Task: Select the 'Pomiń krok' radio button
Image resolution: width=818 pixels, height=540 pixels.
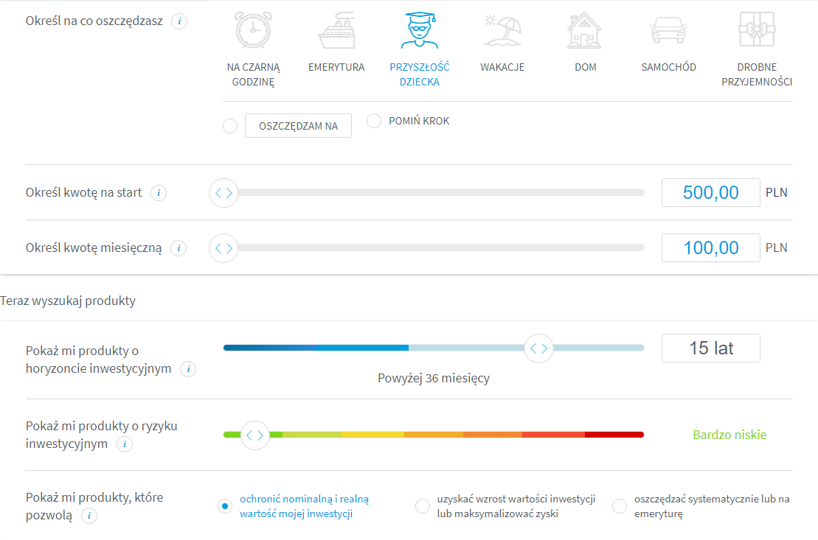Action: 374,121
